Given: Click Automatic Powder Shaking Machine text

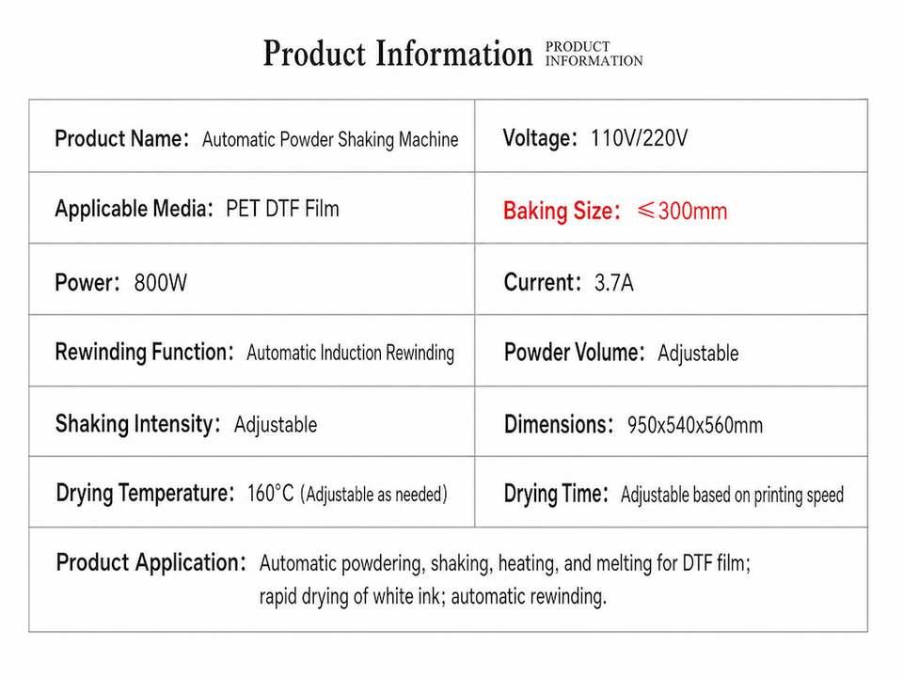Looking at the screenshot, I should click(x=330, y=139).
